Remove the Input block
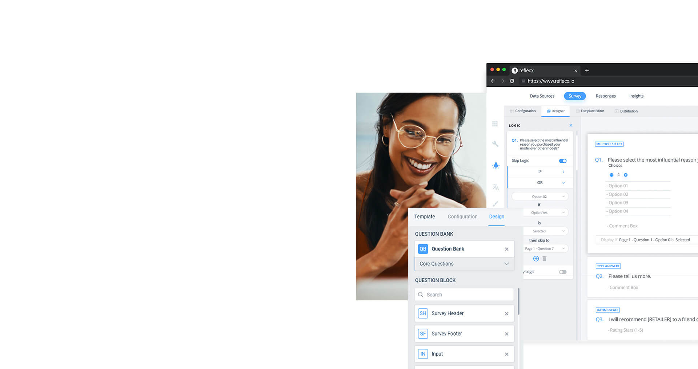The width and height of the screenshot is (698, 369). pos(506,354)
